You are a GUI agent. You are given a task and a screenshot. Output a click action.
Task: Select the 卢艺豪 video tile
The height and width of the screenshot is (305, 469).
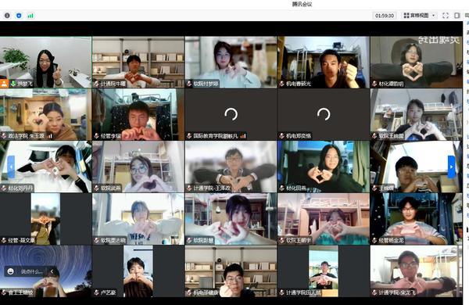point(138,271)
